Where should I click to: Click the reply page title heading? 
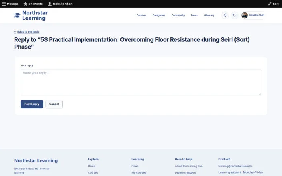pyautogui.click(x=132, y=43)
